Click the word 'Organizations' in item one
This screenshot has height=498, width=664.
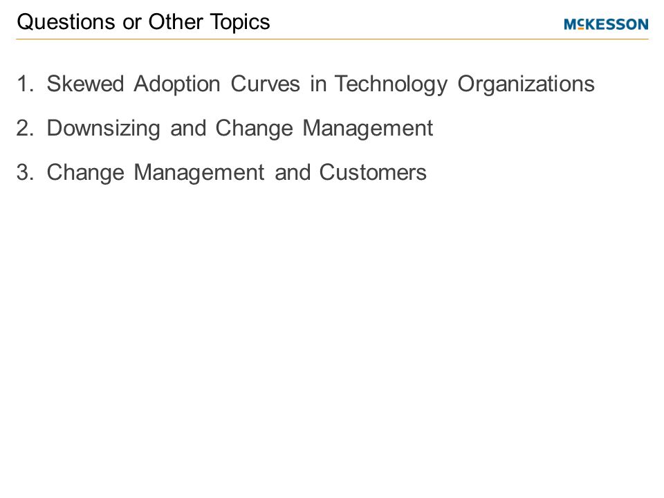click(526, 84)
